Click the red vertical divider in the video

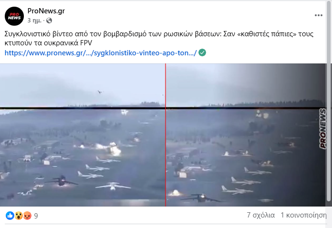click(166, 135)
